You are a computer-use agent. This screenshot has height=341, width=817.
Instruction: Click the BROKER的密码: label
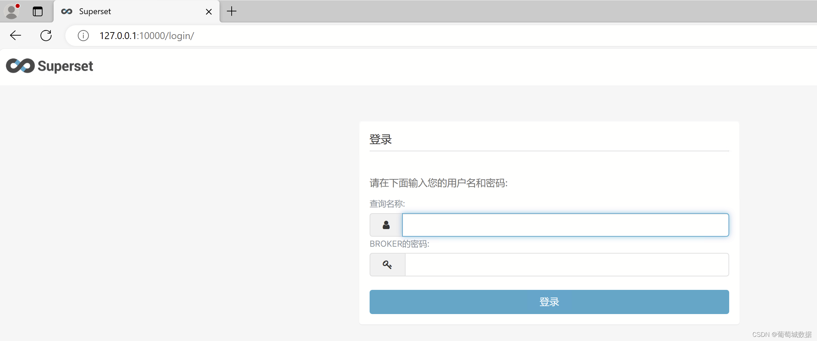click(399, 244)
